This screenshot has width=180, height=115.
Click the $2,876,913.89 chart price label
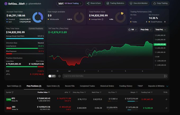click(160, 44)
